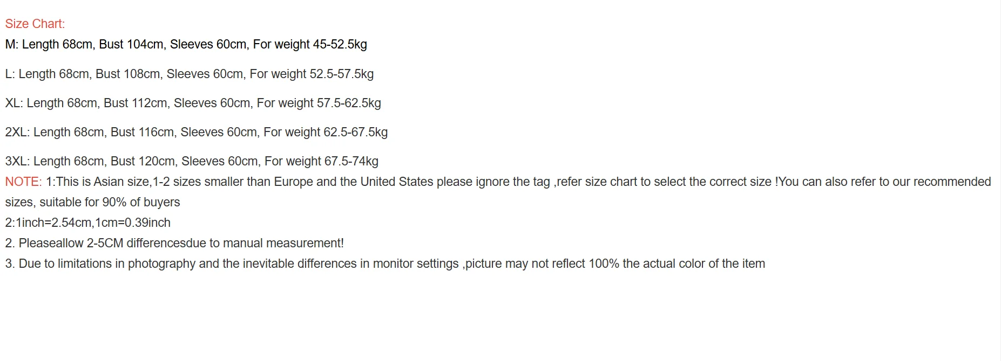Viewport: 1001px width, 361px height.
Task: Click 'For weight 67.5-74kg' text
Action: click(x=321, y=161)
